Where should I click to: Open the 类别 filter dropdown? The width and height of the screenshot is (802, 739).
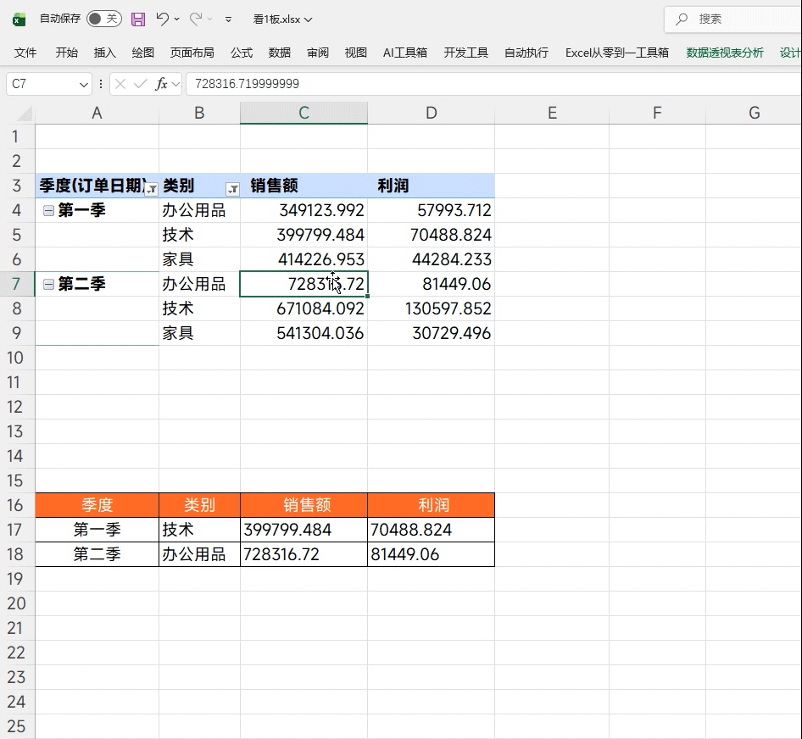pyautogui.click(x=231, y=189)
